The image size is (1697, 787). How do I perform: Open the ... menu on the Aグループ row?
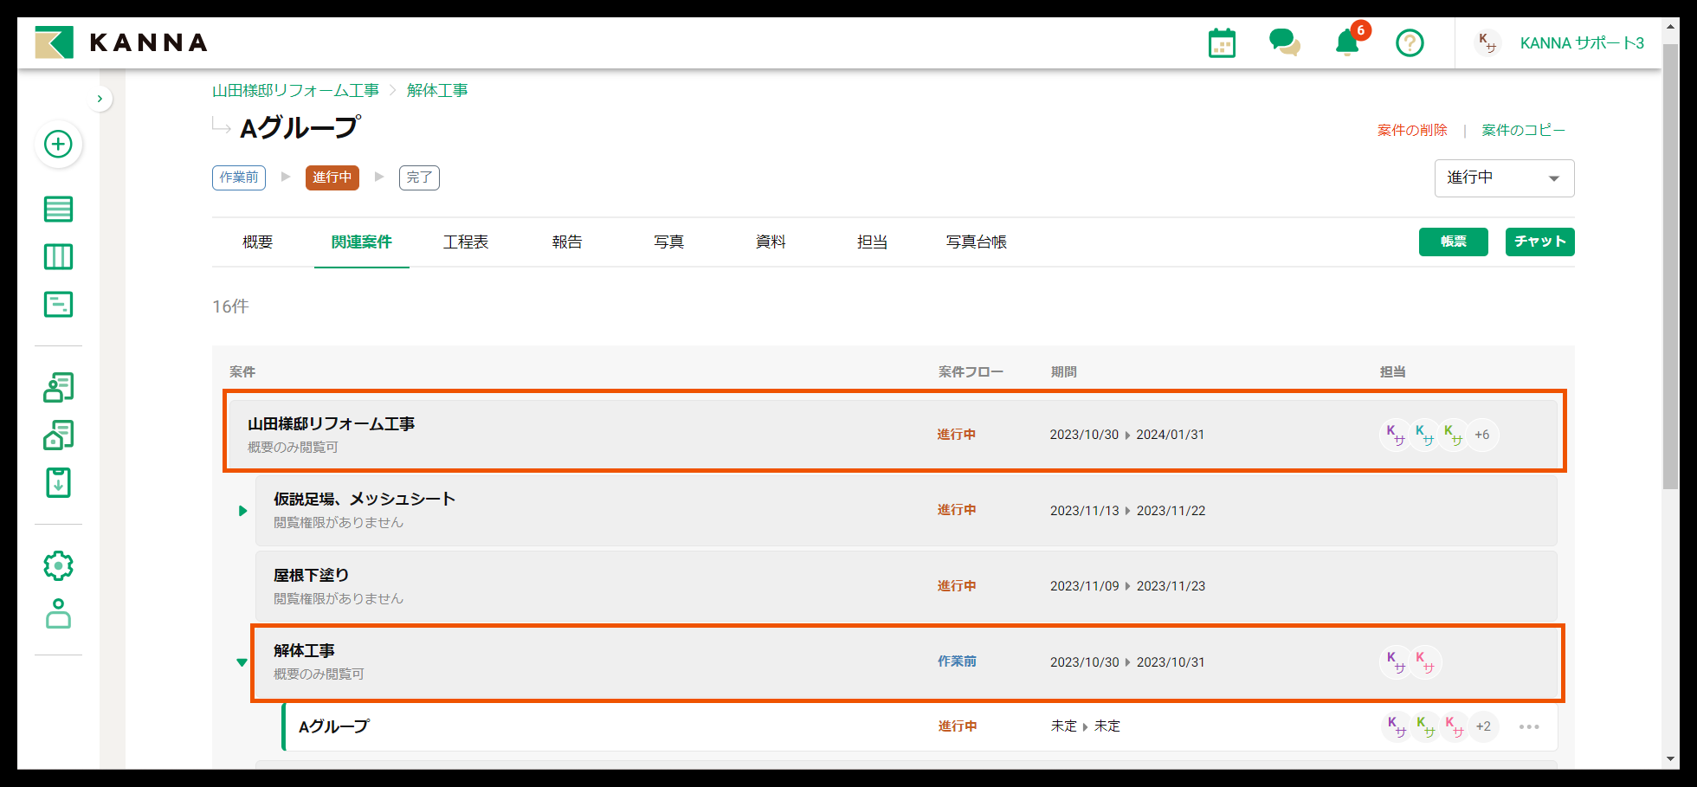coord(1528,726)
